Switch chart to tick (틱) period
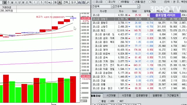Viewport: 187px width, 105px height. coord(30,3)
